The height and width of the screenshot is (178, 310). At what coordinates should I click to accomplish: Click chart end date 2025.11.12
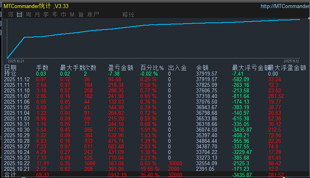[x=291, y=61]
